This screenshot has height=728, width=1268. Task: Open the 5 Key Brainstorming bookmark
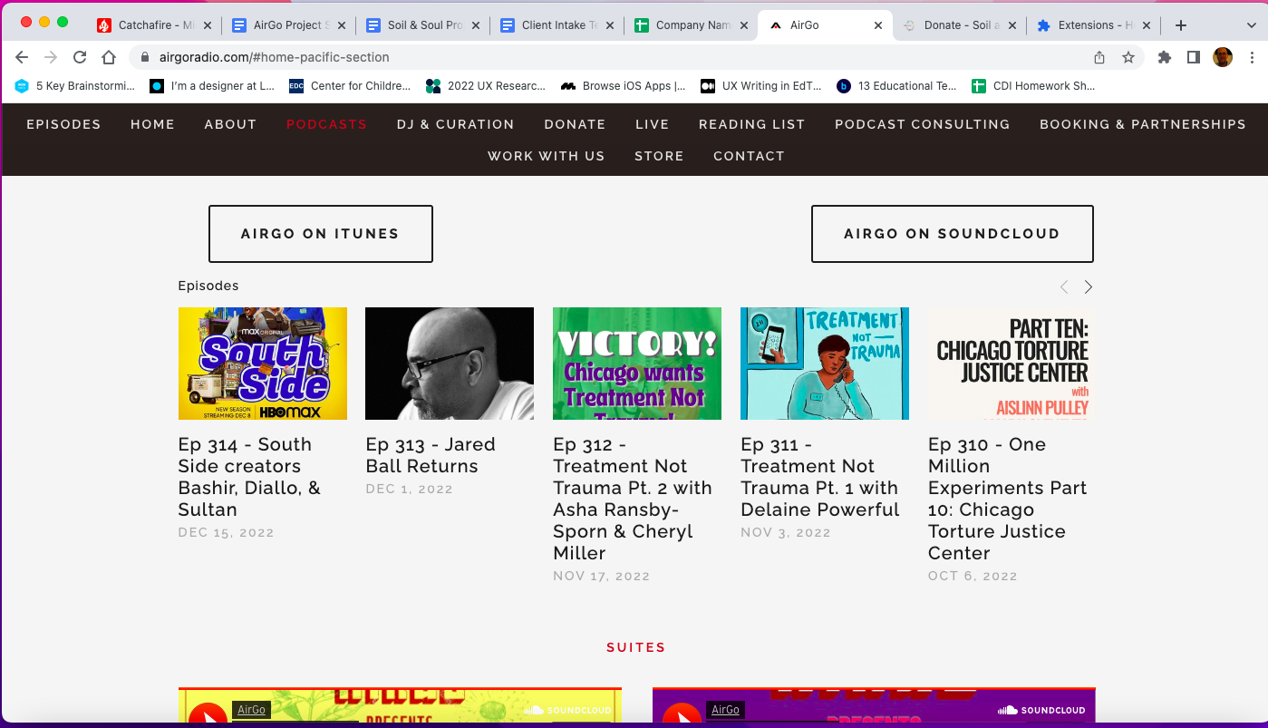pos(74,86)
